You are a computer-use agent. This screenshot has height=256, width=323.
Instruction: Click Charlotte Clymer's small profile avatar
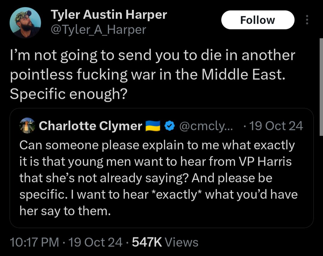pos(28,126)
